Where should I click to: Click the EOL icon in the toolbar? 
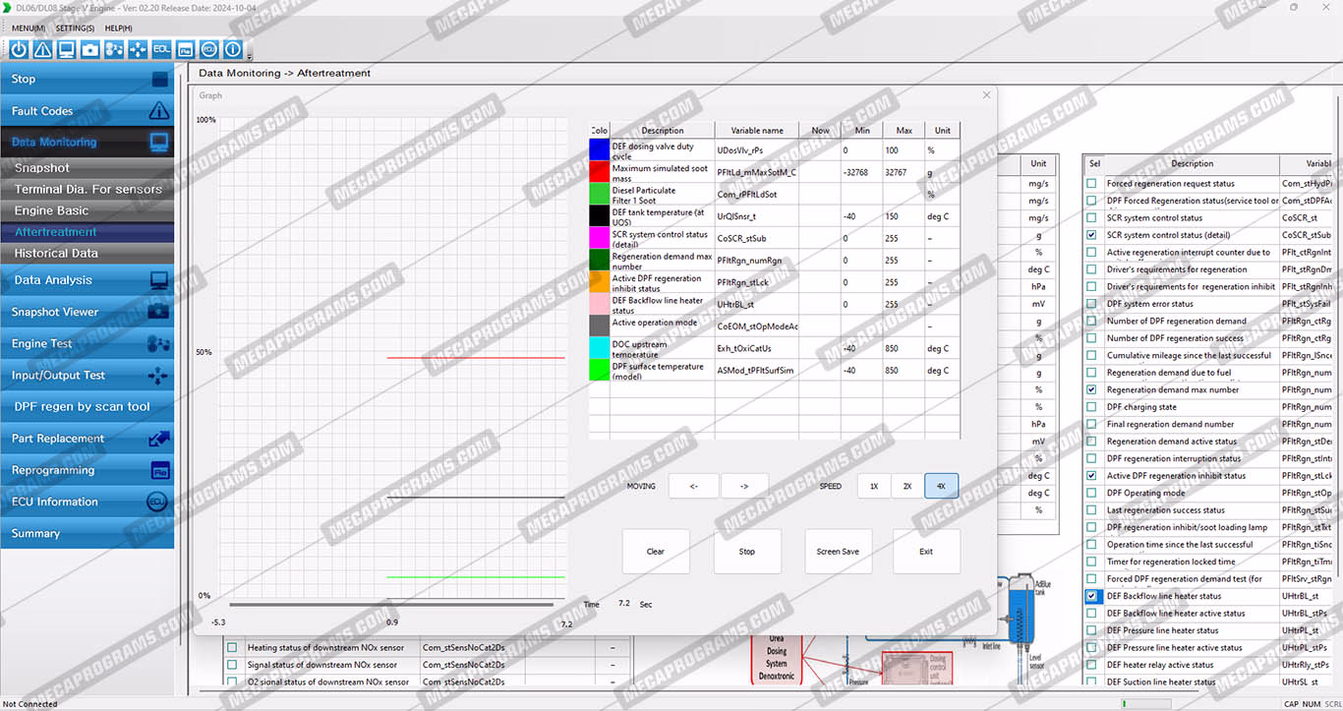coord(161,49)
